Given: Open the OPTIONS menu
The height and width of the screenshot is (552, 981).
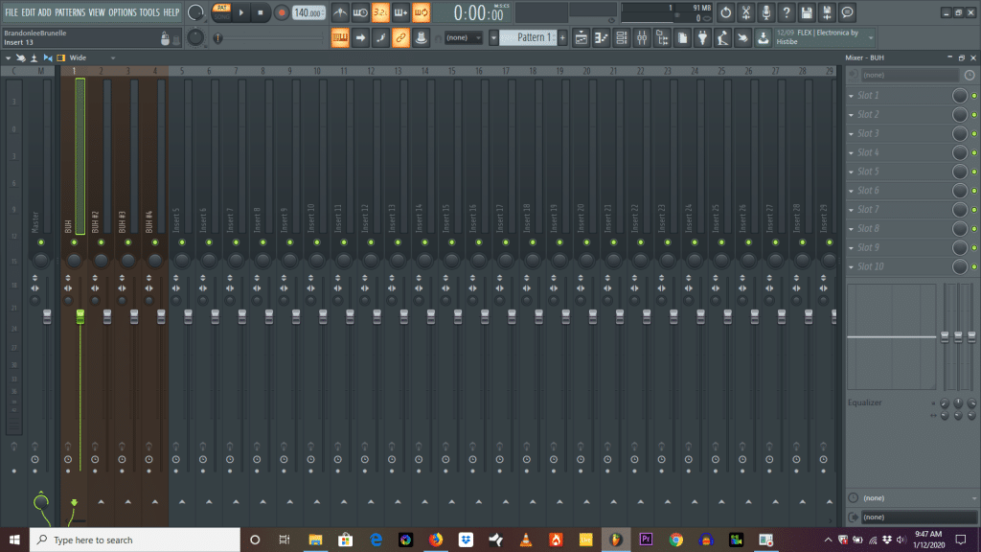Looking at the screenshot, I should (122, 12).
